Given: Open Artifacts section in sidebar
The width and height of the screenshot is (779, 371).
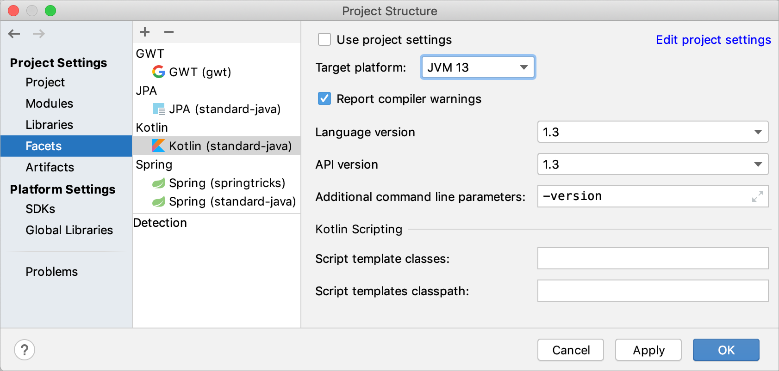Looking at the screenshot, I should click(50, 167).
